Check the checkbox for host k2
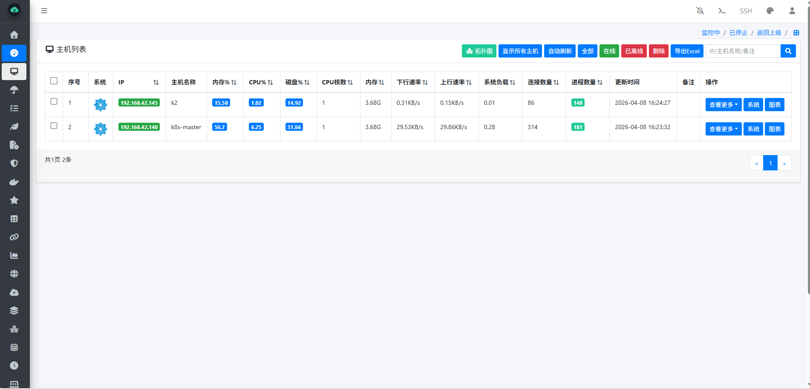The width and height of the screenshot is (810, 389). pos(54,101)
